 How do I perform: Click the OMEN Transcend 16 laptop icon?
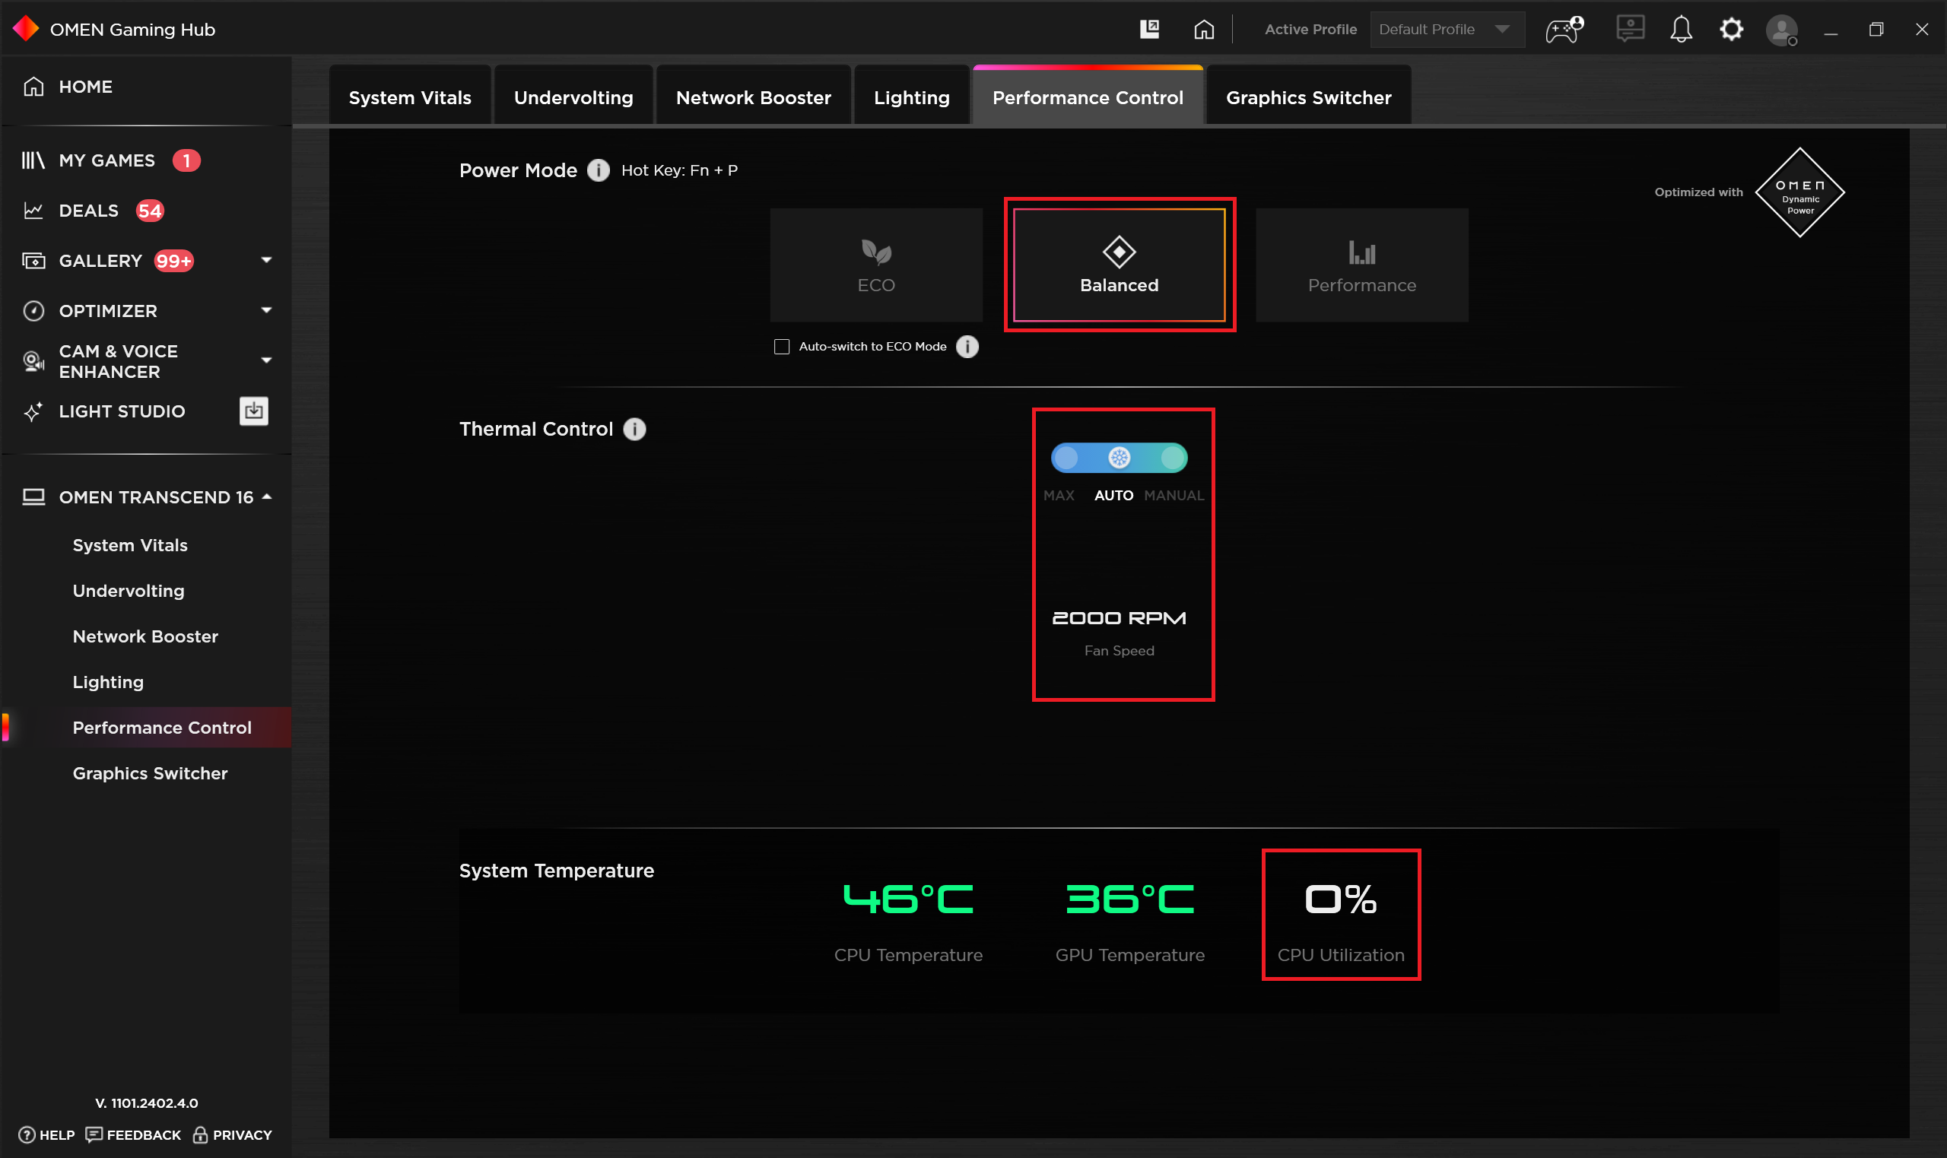[33, 497]
